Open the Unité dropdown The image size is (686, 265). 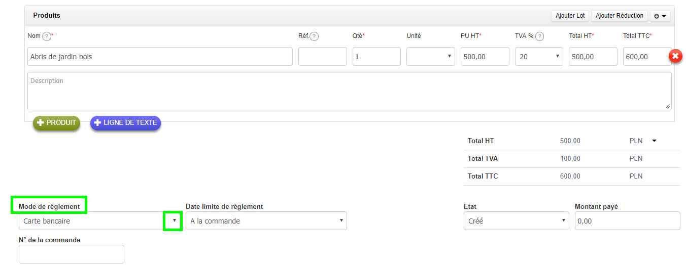(431, 57)
